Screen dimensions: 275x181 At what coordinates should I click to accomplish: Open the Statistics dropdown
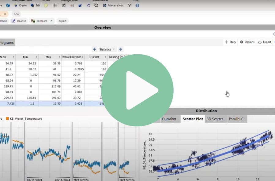107,49
